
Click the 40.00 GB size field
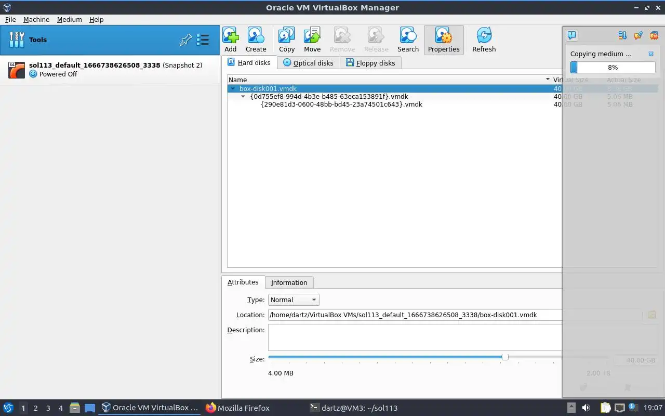pyautogui.click(x=636, y=360)
